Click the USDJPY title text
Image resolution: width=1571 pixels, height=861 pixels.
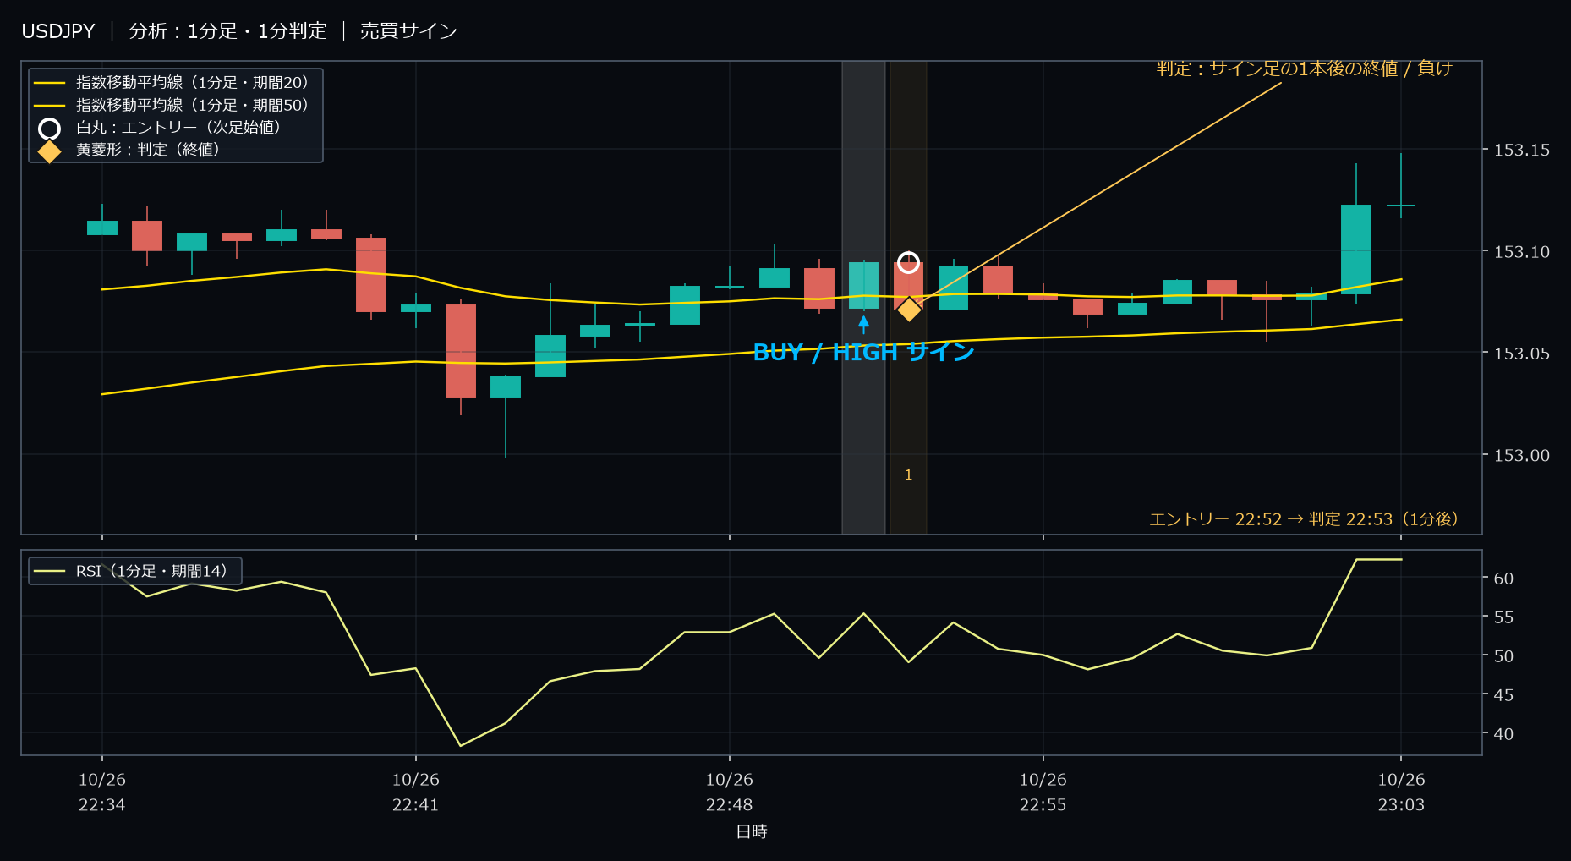[x=58, y=31]
